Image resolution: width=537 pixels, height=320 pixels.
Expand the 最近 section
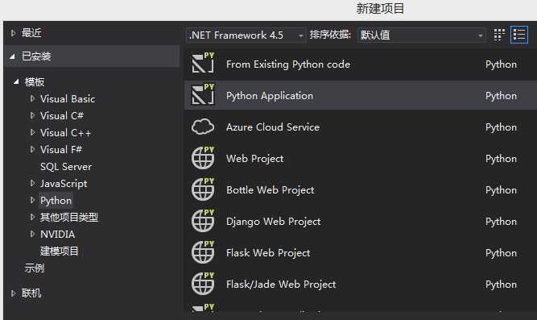(x=13, y=33)
